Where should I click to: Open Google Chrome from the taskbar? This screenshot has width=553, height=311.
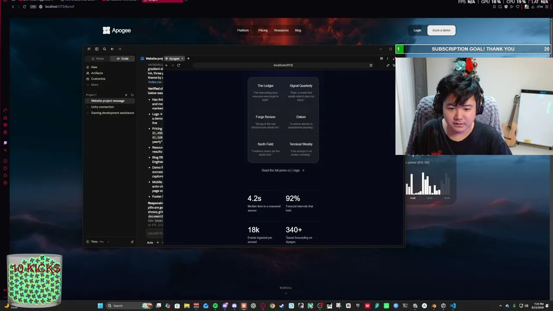click(272, 306)
